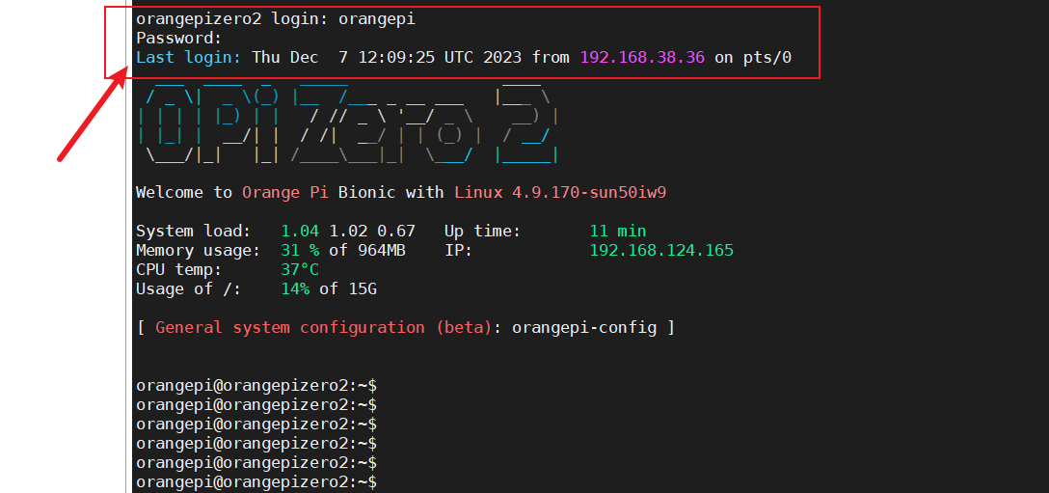Click the memory value '31 %'
The height and width of the screenshot is (493, 1049).
pyautogui.click(x=301, y=251)
